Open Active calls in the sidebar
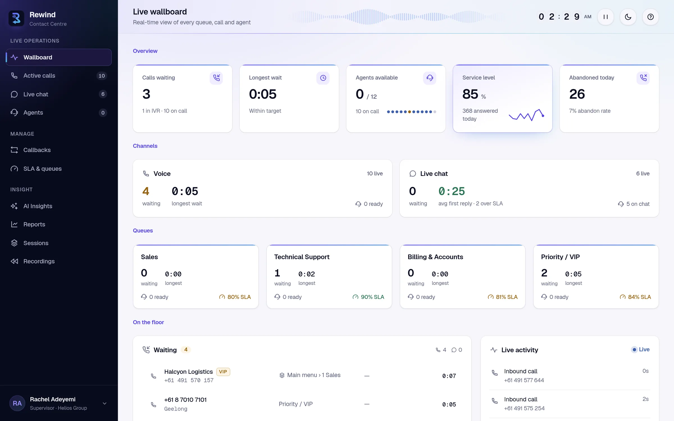Screen dimensions: 674x421 pos(59,75)
